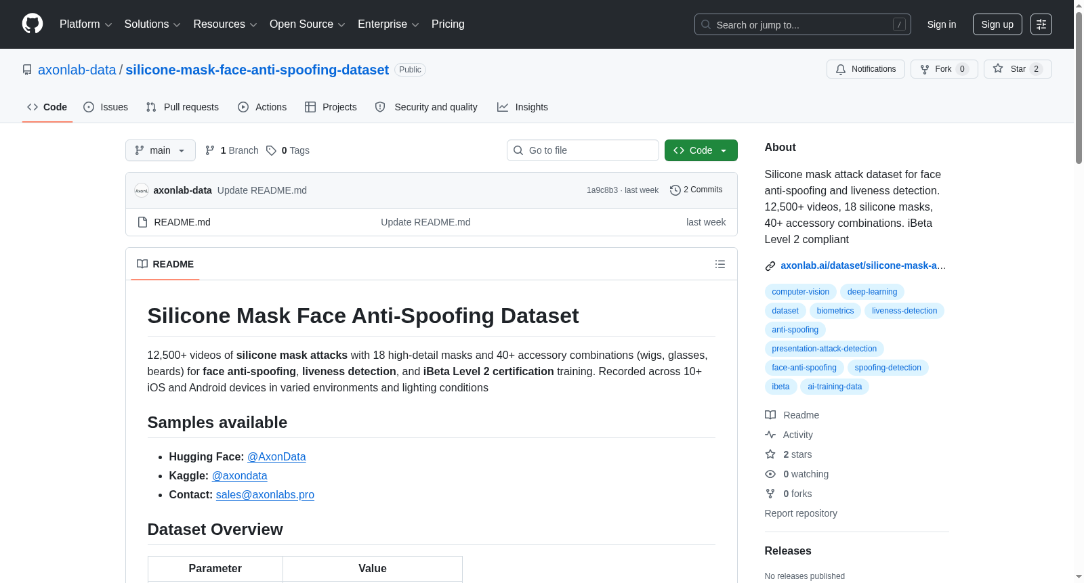Open the @axondata Kaggle link

(240, 476)
